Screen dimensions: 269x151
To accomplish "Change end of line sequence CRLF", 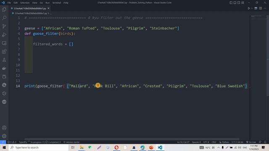I will coord(214,142).
